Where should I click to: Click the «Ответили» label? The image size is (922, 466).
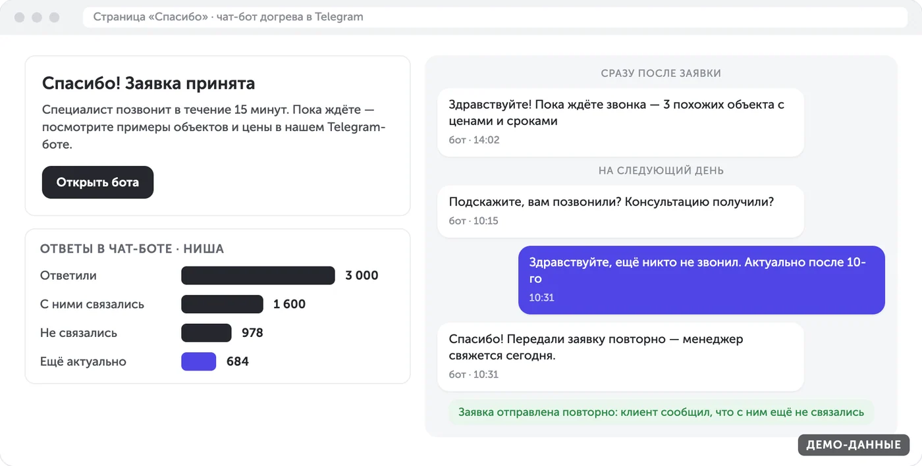click(68, 275)
